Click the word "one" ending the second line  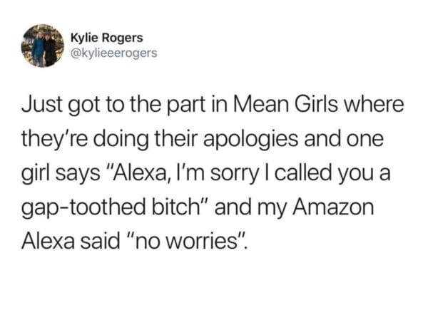[365, 140]
